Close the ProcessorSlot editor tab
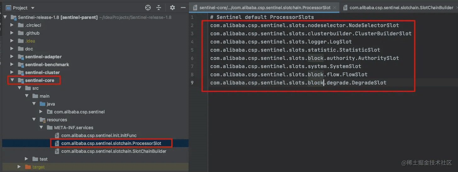458x172 pixels. coord(334,8)
